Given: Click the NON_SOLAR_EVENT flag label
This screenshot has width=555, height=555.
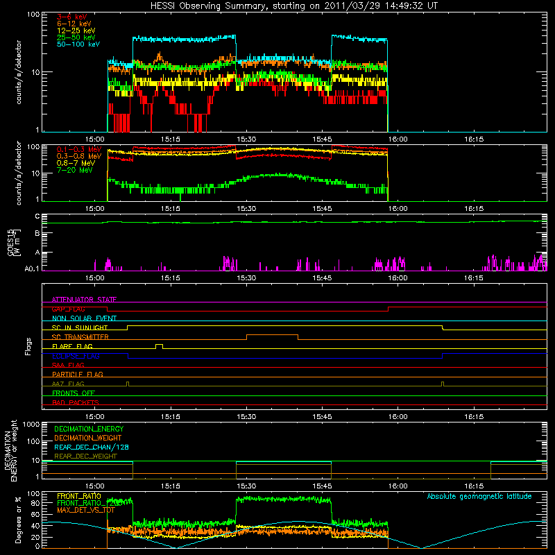Looking at the screenshot, I should point(84,318).
